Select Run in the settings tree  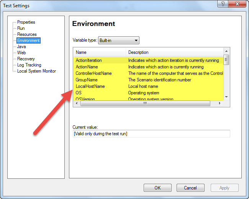point(21,28)
